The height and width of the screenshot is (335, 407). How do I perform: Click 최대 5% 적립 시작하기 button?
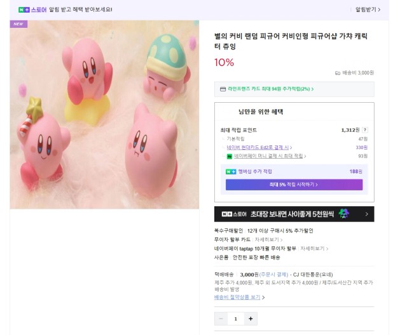pos(294,185)
